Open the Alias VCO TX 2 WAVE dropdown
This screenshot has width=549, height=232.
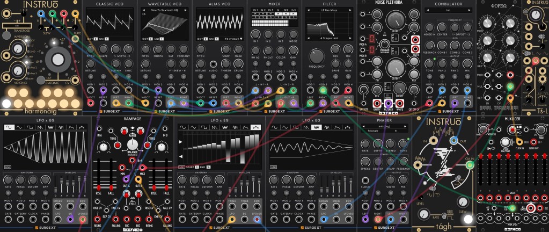coord(231,39)
